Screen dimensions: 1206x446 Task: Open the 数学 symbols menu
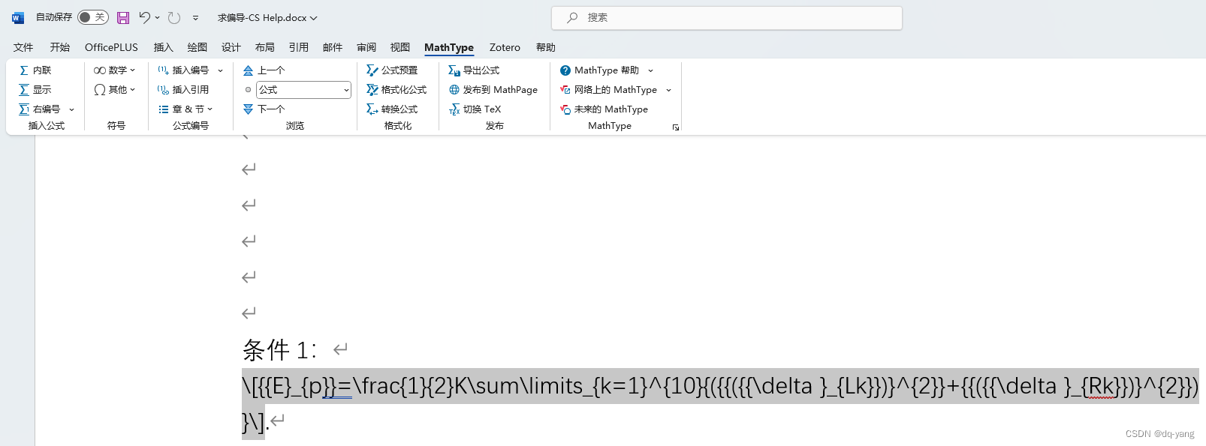(x=114, y=70)
